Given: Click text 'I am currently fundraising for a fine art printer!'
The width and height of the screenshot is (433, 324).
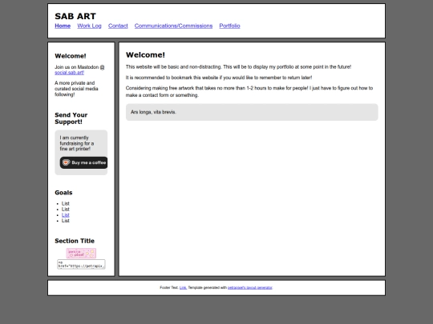Looking at the screenshot, I should pos(77,143).
